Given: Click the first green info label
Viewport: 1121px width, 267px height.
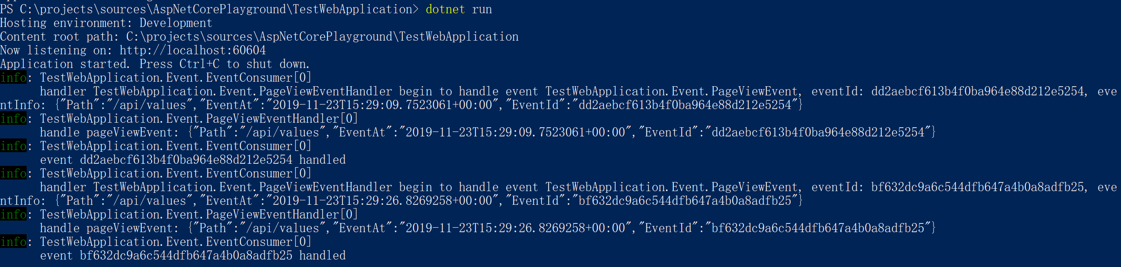Looking at the screenshot, I should (13, 78).
